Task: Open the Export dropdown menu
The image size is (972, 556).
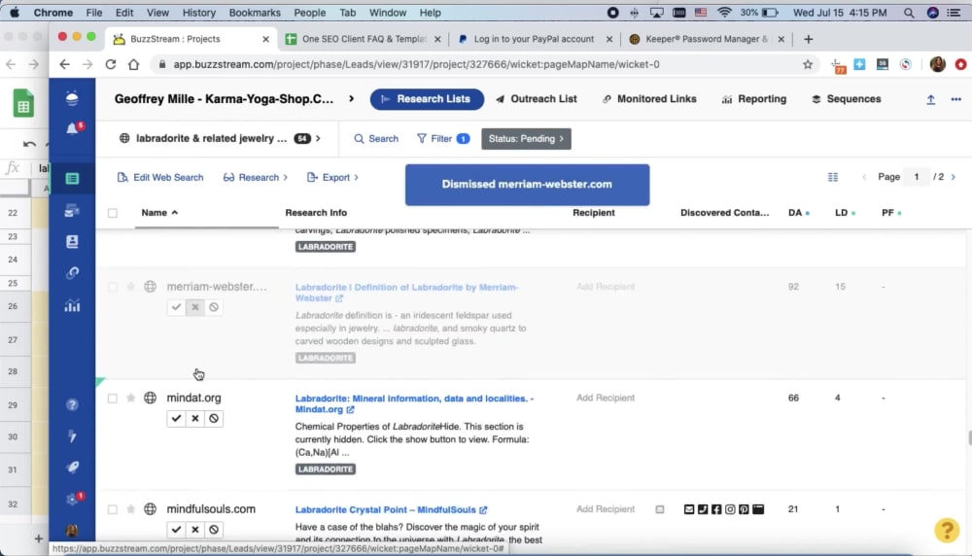Action: point(332,177)
